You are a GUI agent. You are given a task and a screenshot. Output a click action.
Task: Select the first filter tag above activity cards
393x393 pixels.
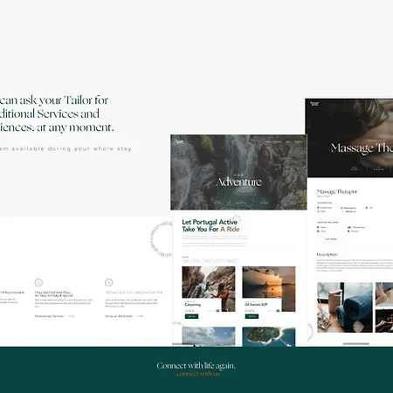click(186, 261)
